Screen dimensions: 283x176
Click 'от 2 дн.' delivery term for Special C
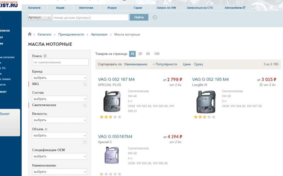176,142
